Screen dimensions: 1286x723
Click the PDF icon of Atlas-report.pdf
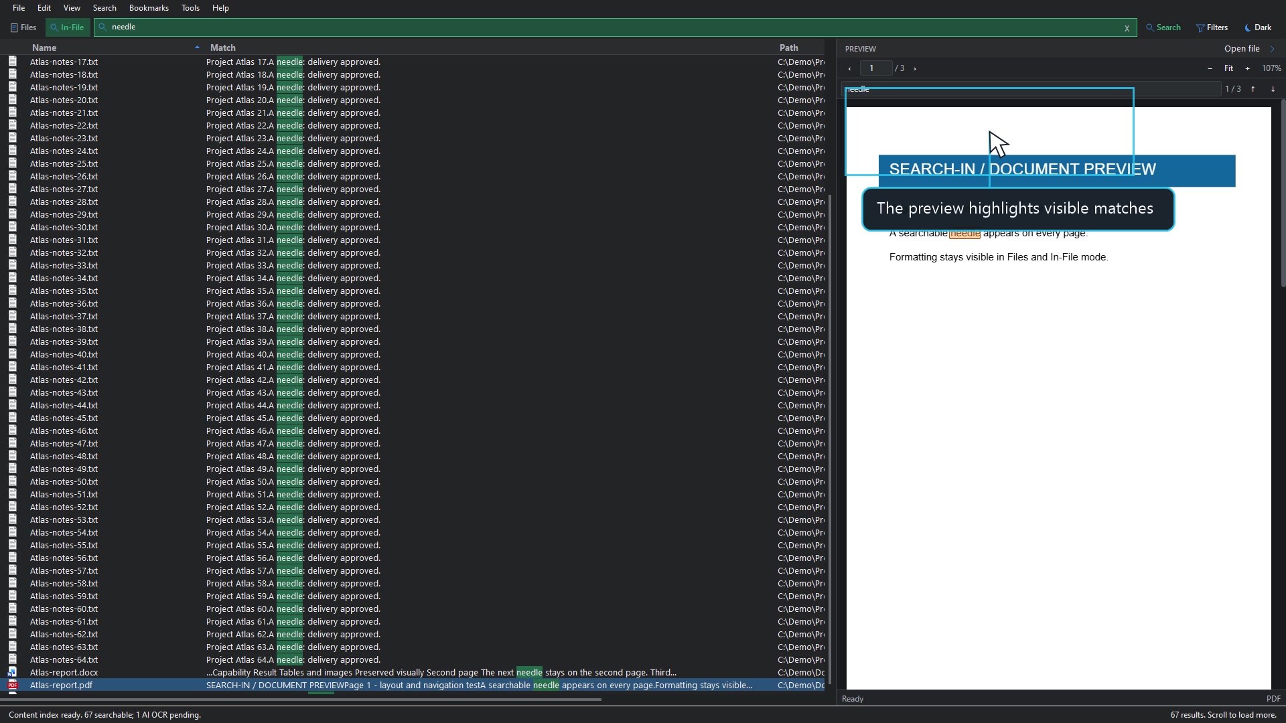point(13,686)
